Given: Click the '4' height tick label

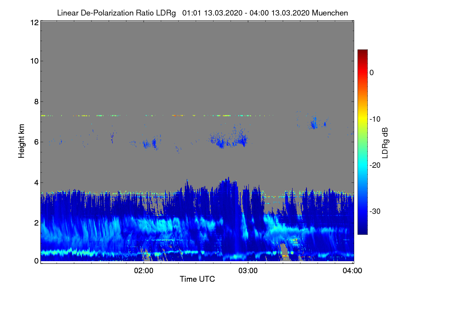Looking at the screenshot, I should [x=36, y=182].
